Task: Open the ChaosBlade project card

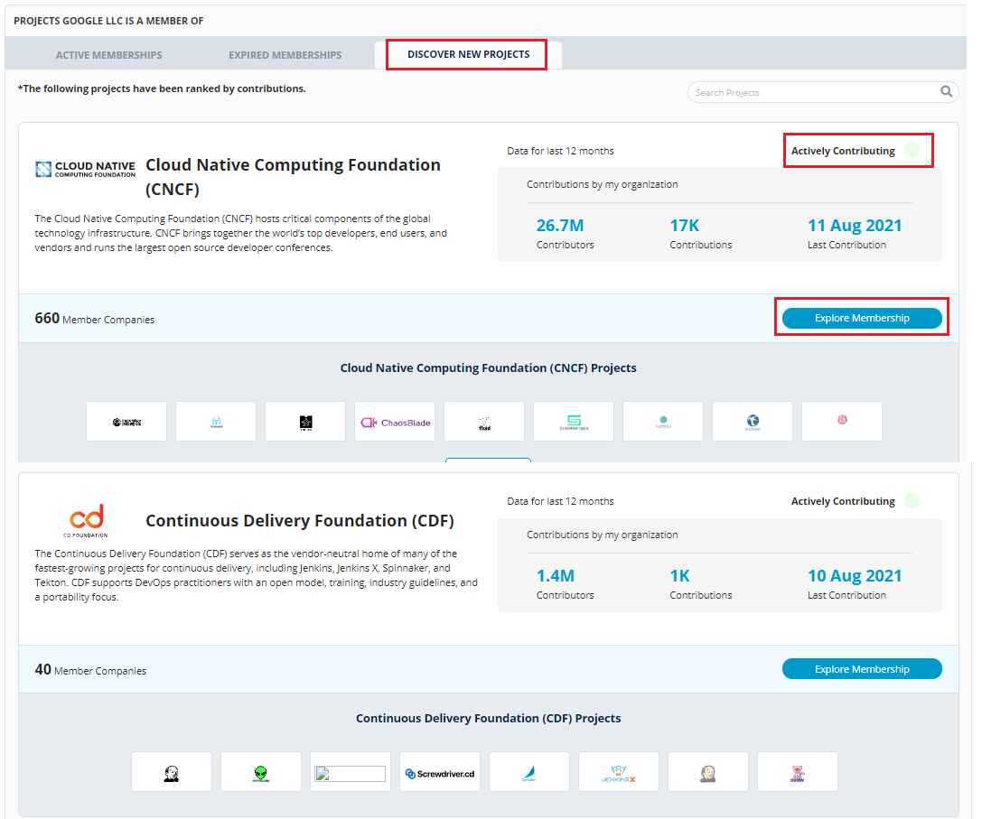Action: 395,422
